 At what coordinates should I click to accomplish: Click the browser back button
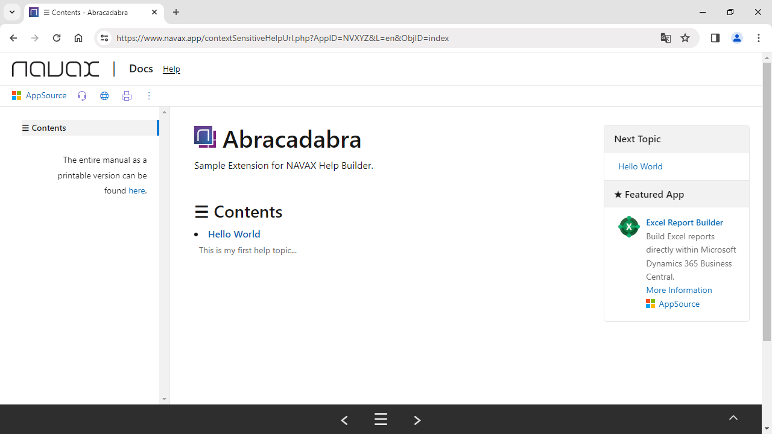(x=13, y=38)
